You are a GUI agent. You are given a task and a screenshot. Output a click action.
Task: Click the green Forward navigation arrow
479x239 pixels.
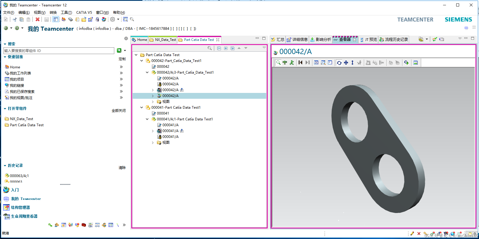(17, 28)
